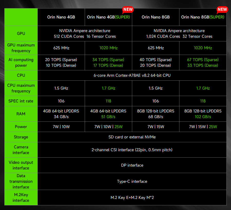Select the 68 GB/s RAM bandwidth value
This screenshot has height=210, width=231.
point(156,117)
